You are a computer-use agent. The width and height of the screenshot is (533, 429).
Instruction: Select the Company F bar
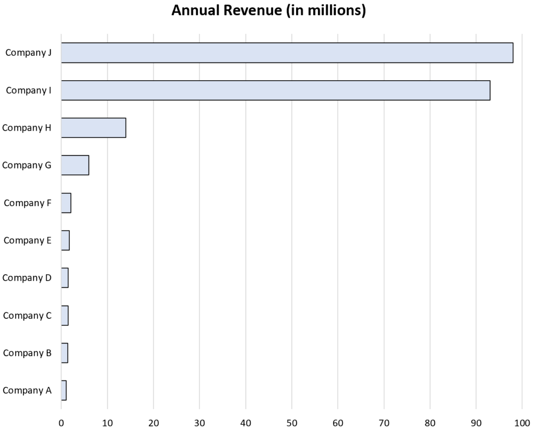point(66,203)
